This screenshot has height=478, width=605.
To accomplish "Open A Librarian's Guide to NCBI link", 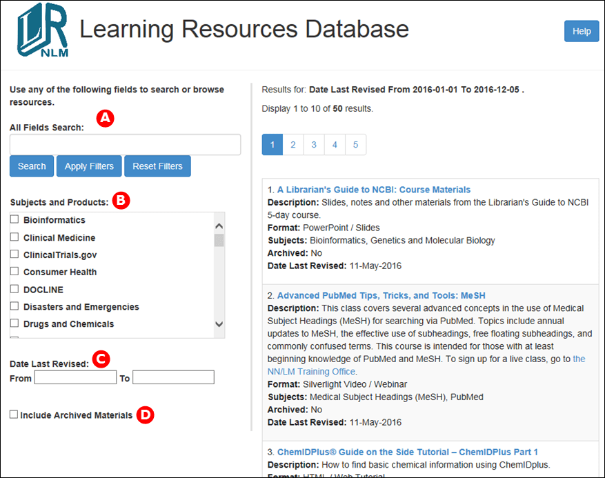I will [374, 189].
